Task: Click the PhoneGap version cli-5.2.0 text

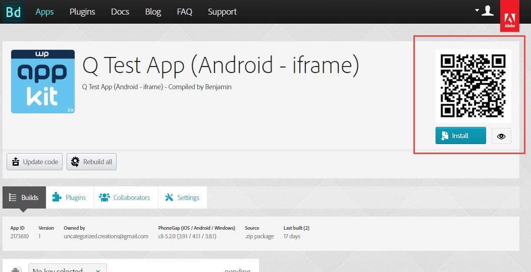Action: point(187,236)
